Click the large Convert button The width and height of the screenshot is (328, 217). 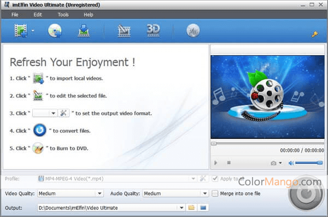(x=306, y=193)
